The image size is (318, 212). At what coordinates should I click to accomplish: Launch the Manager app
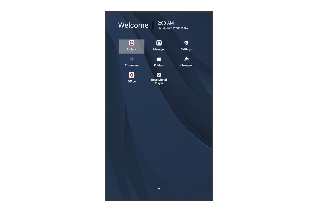coord(159,45)
